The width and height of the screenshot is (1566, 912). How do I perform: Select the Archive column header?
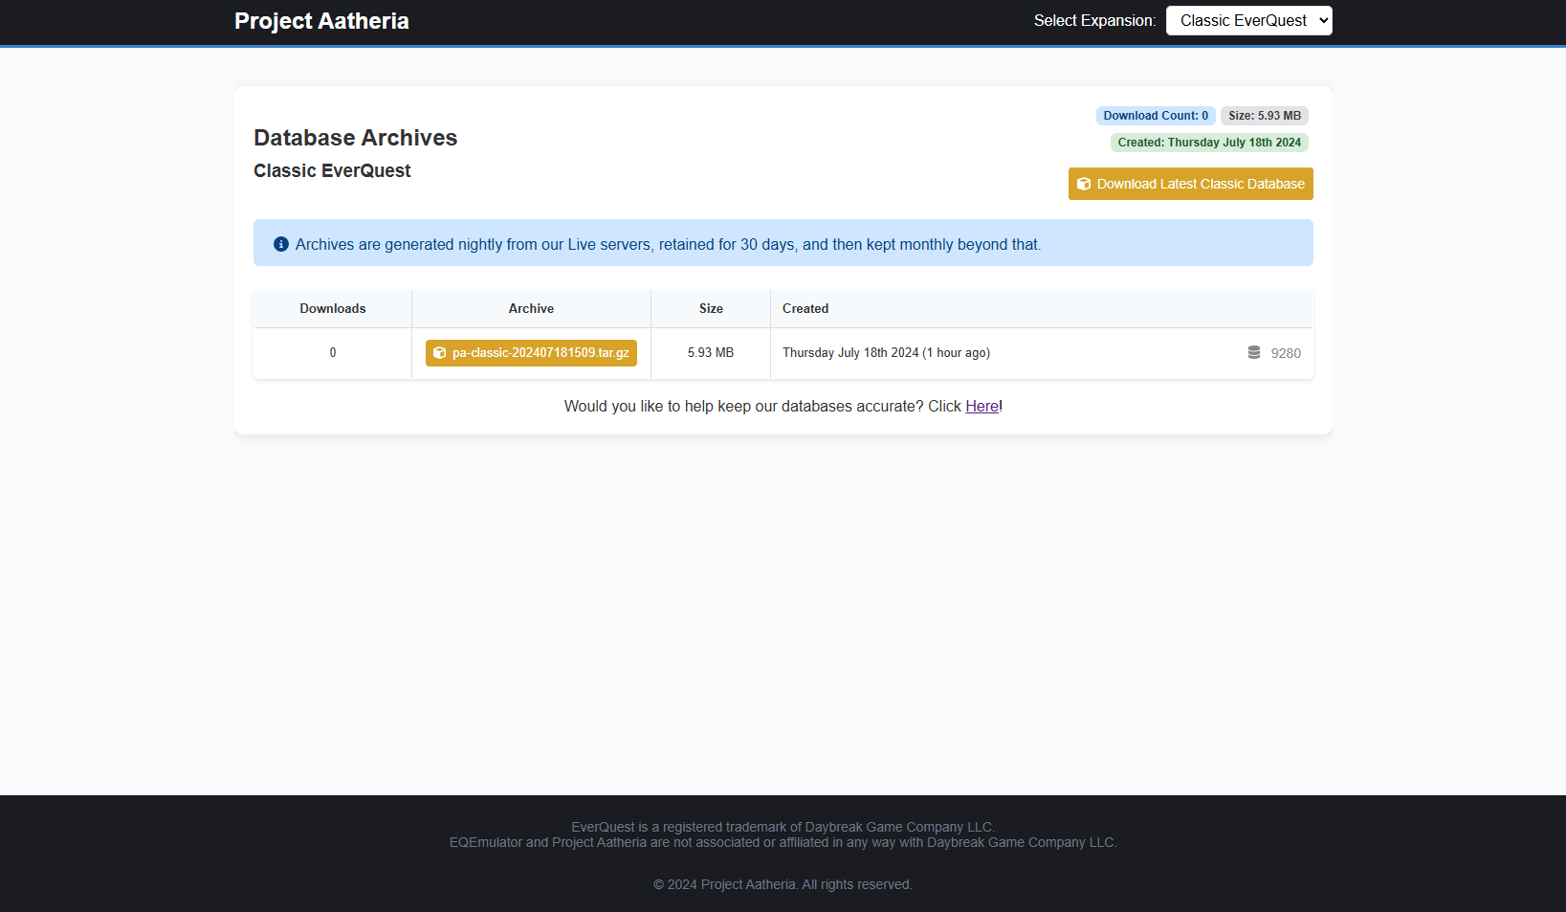click(531, 308)
